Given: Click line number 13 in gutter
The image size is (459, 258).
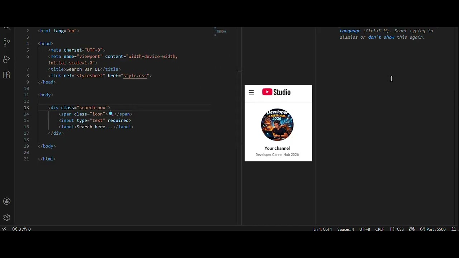Looking at the screenshot, I should [x=26, y=107].
